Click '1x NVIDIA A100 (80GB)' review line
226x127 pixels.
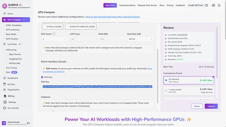[x=178, y=35]
